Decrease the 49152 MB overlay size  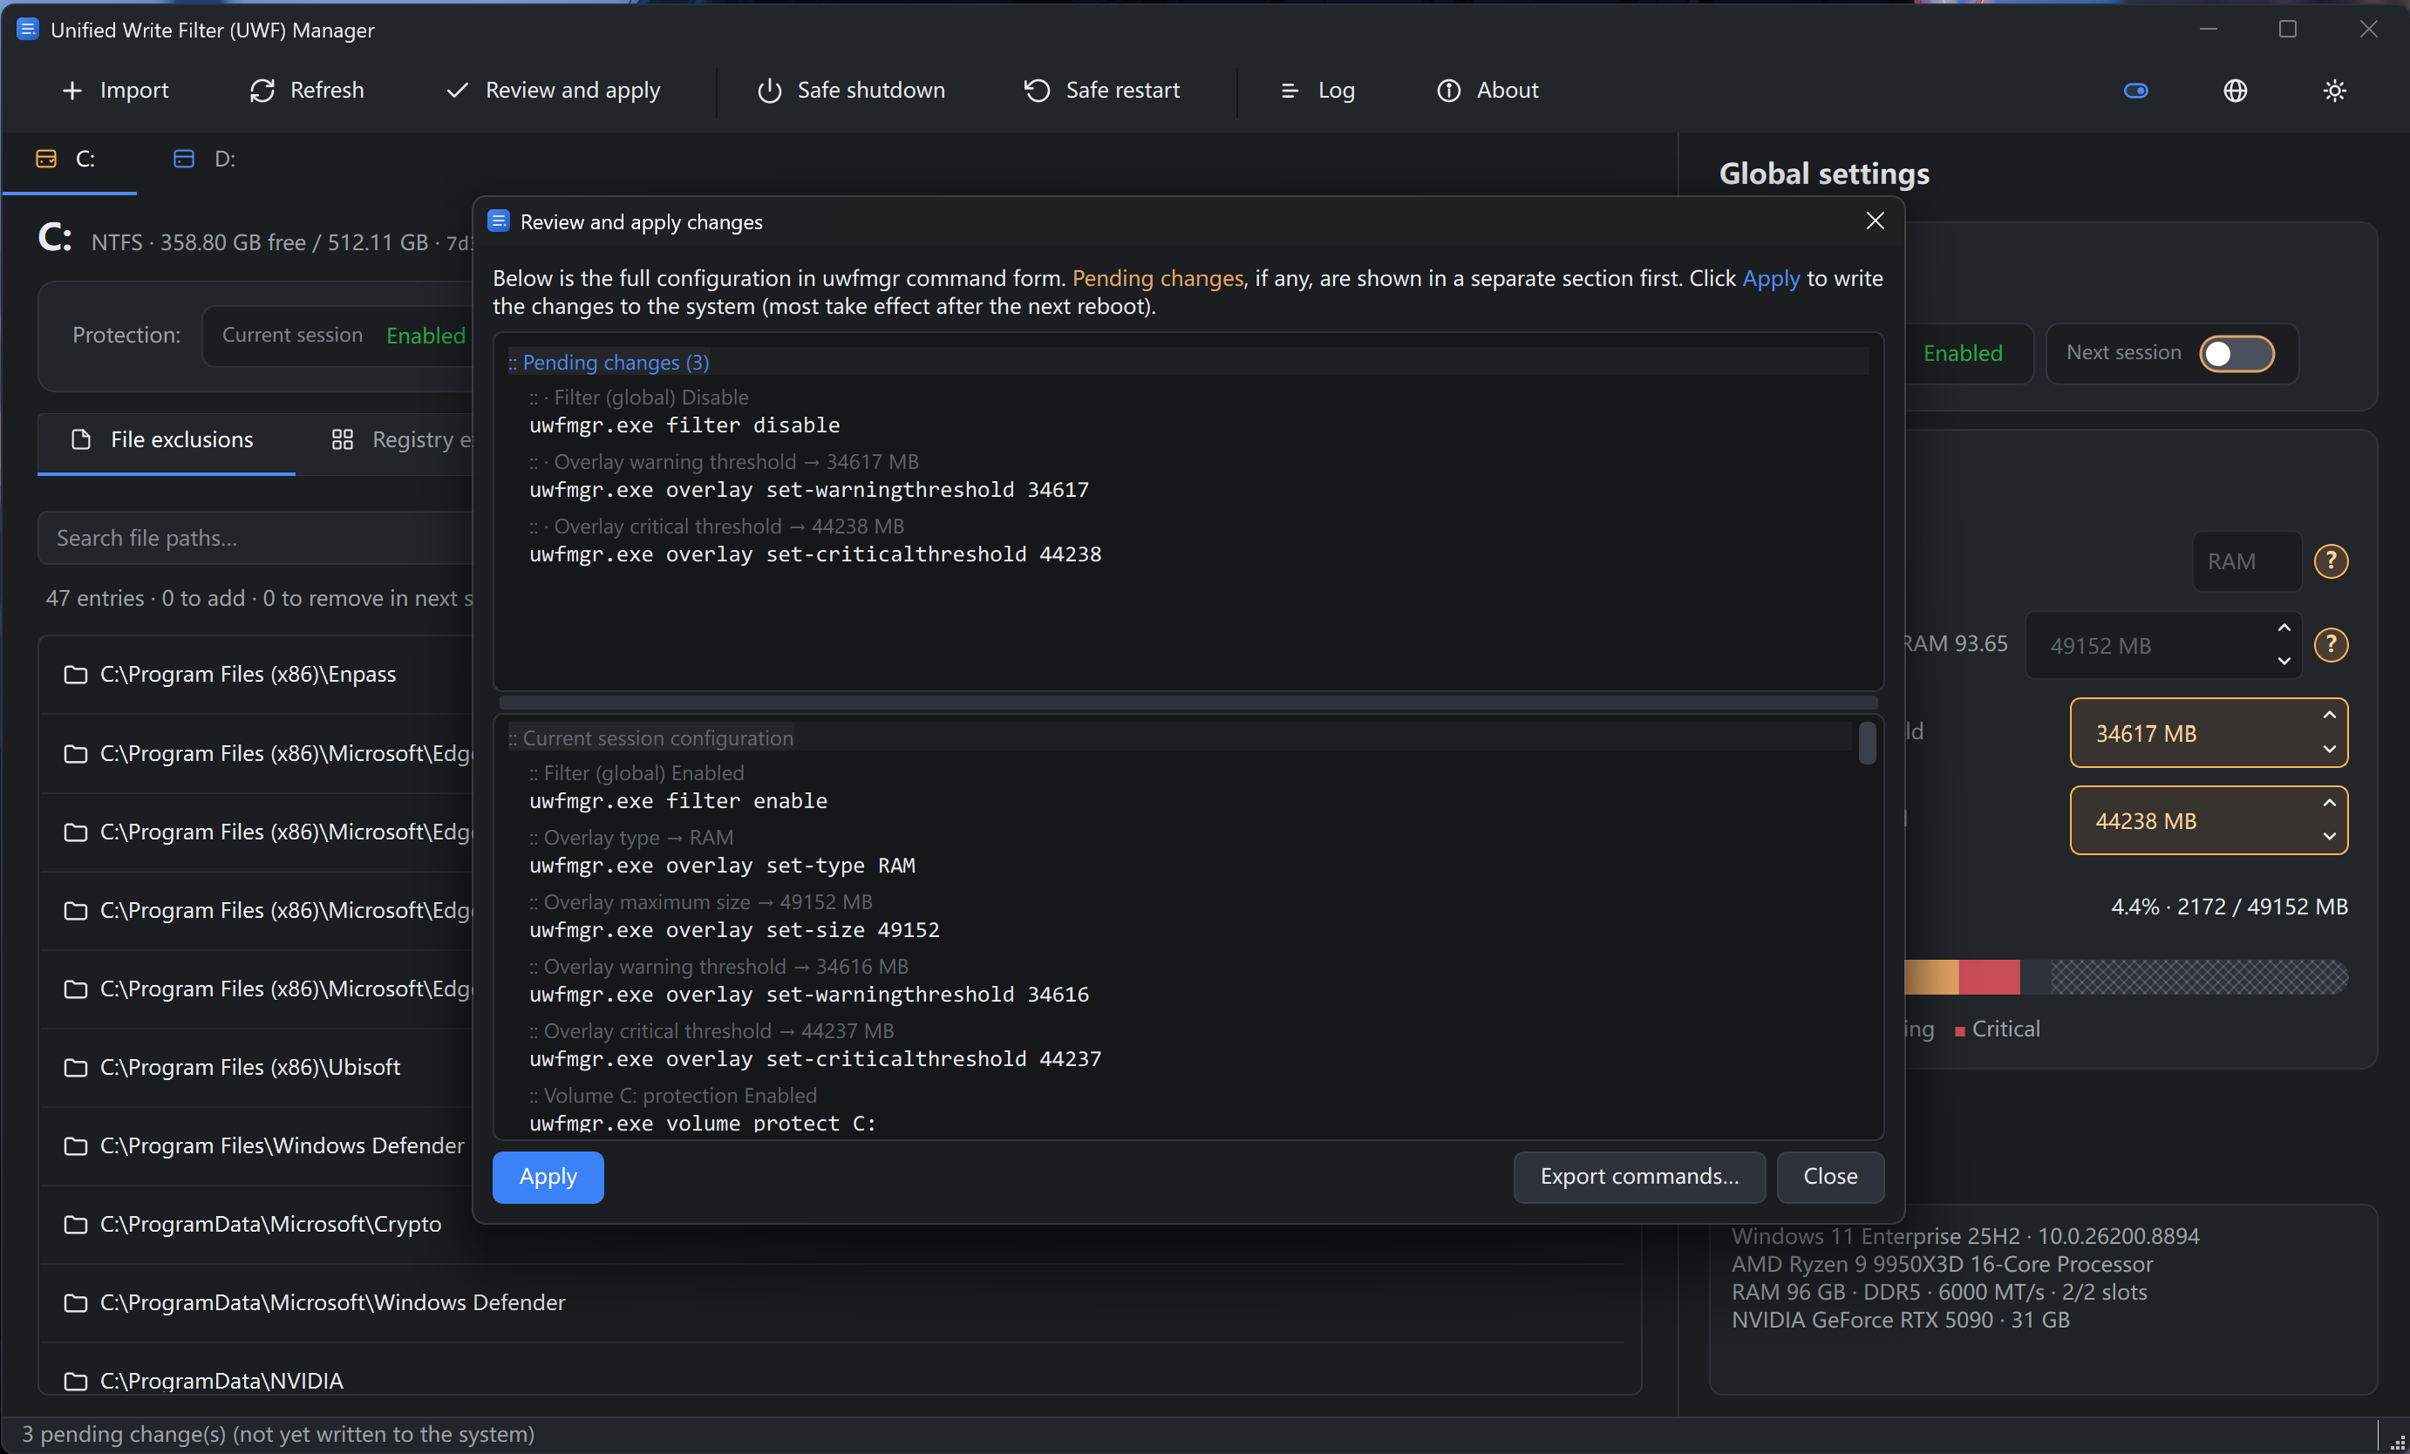click(x=2284, y=661)
